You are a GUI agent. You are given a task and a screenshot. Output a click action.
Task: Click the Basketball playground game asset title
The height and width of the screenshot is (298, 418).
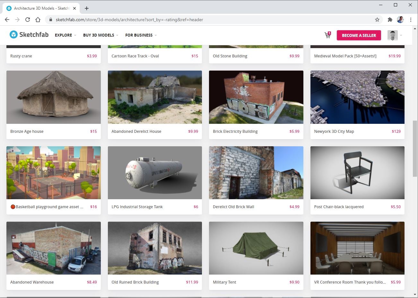click(x=47, y=207)
